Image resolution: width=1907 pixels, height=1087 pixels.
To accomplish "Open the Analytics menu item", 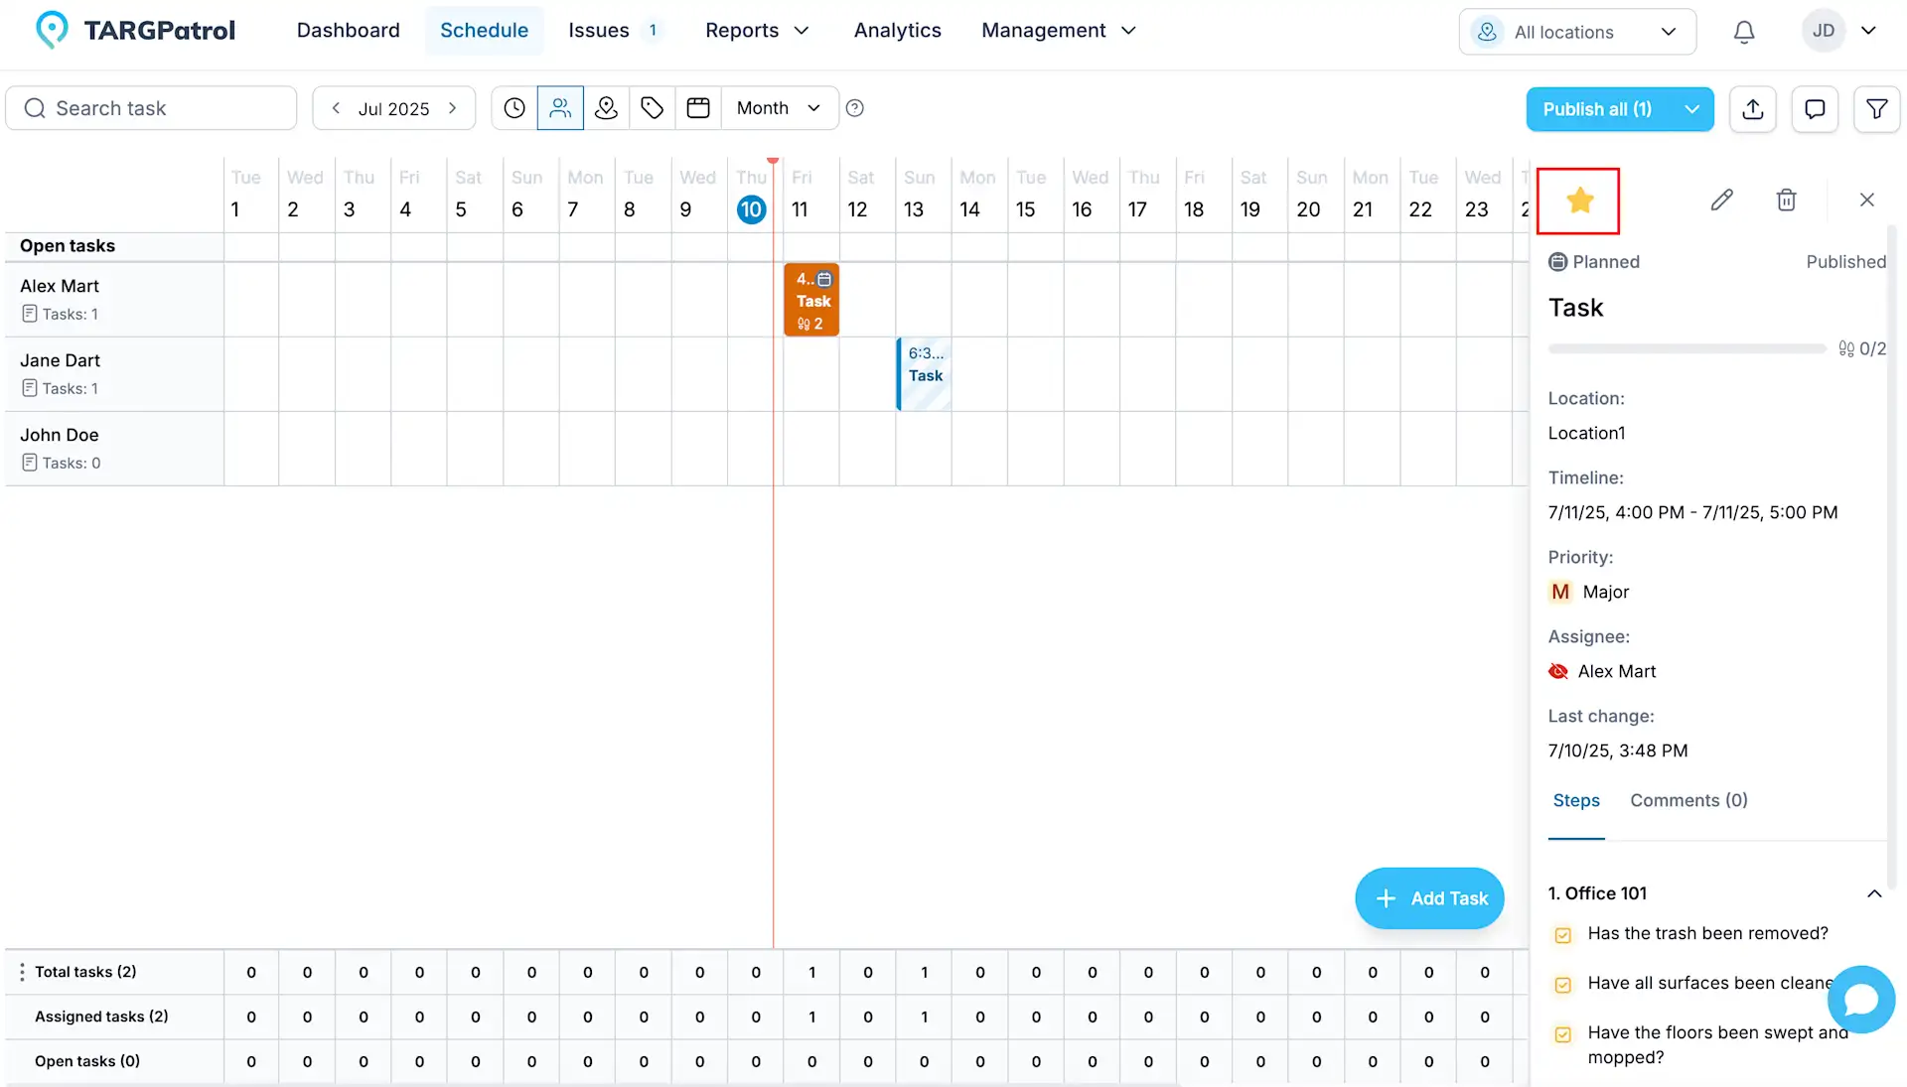I will 897,31.
